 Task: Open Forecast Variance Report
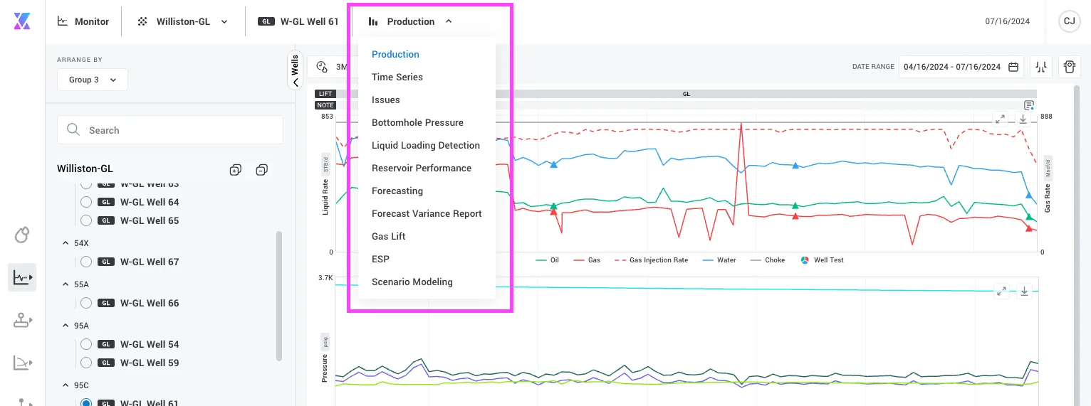[x=427, y=213]
